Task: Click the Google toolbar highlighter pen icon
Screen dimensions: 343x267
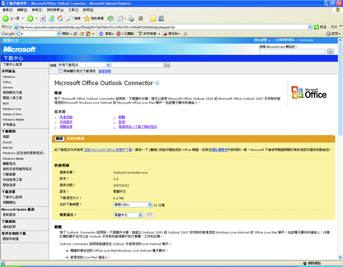Action: (185, 34)
